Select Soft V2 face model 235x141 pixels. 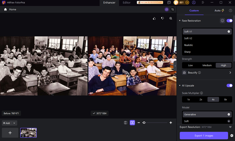(x=207, y=38)
